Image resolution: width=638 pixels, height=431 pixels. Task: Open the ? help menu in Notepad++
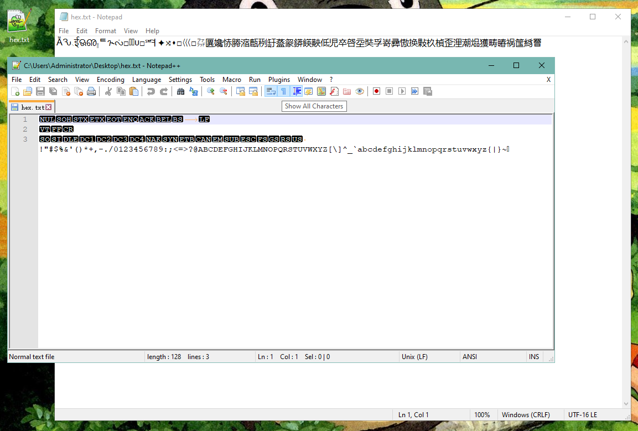331,79
